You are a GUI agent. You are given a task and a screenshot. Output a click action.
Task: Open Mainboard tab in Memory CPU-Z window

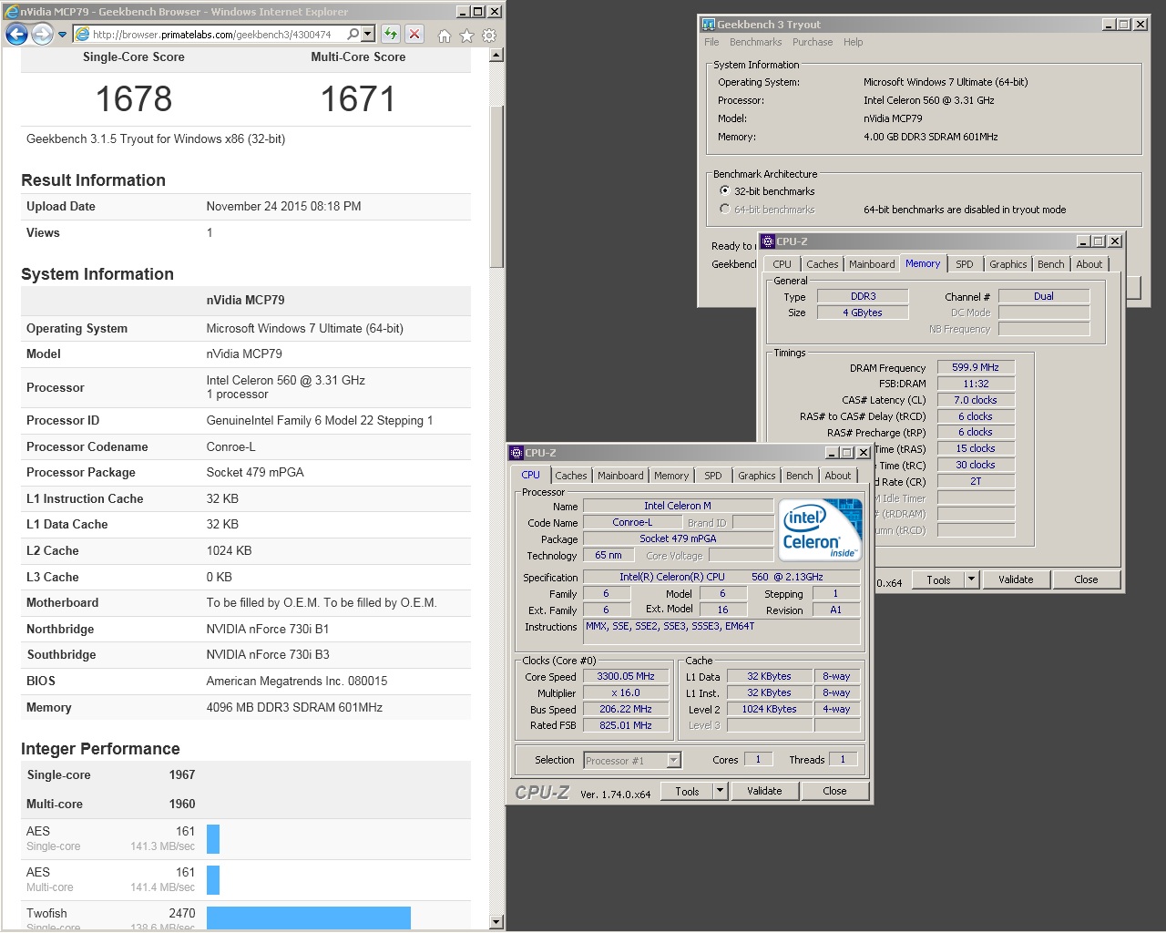pos(872,264)
